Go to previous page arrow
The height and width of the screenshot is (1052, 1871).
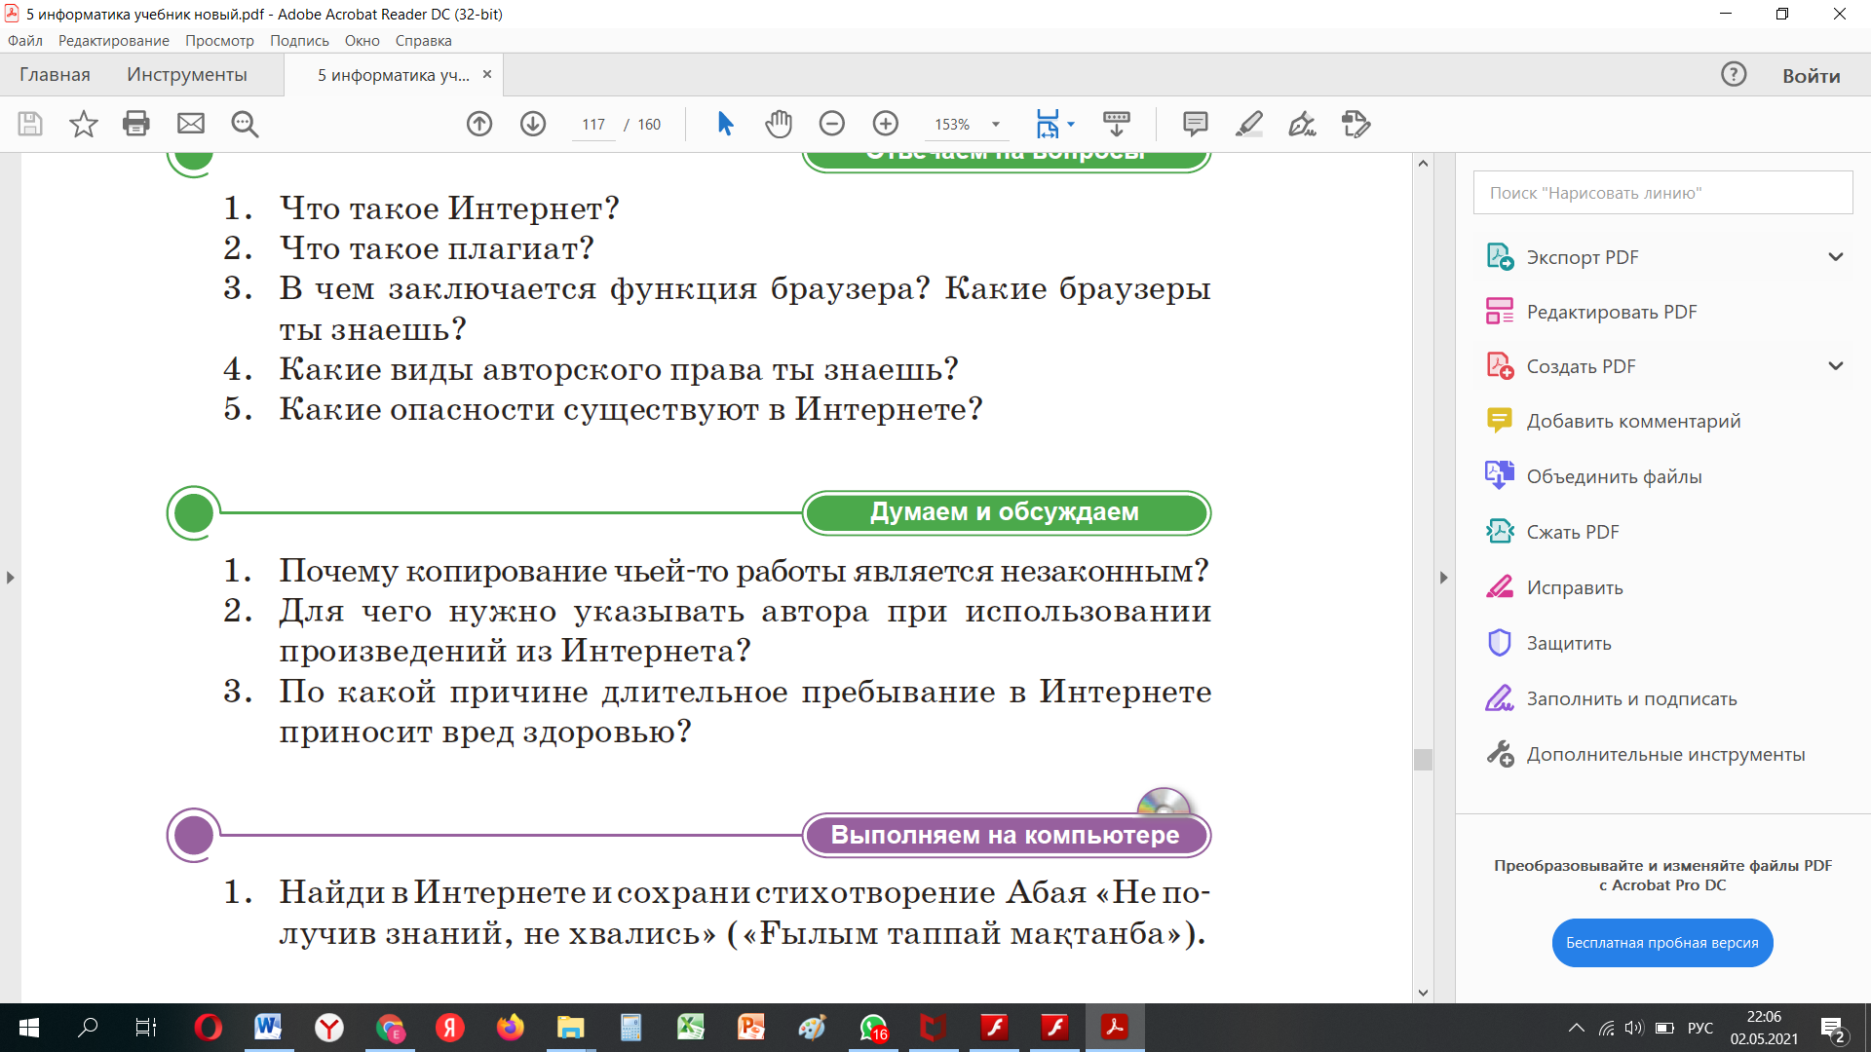click(x=479, y=124)
